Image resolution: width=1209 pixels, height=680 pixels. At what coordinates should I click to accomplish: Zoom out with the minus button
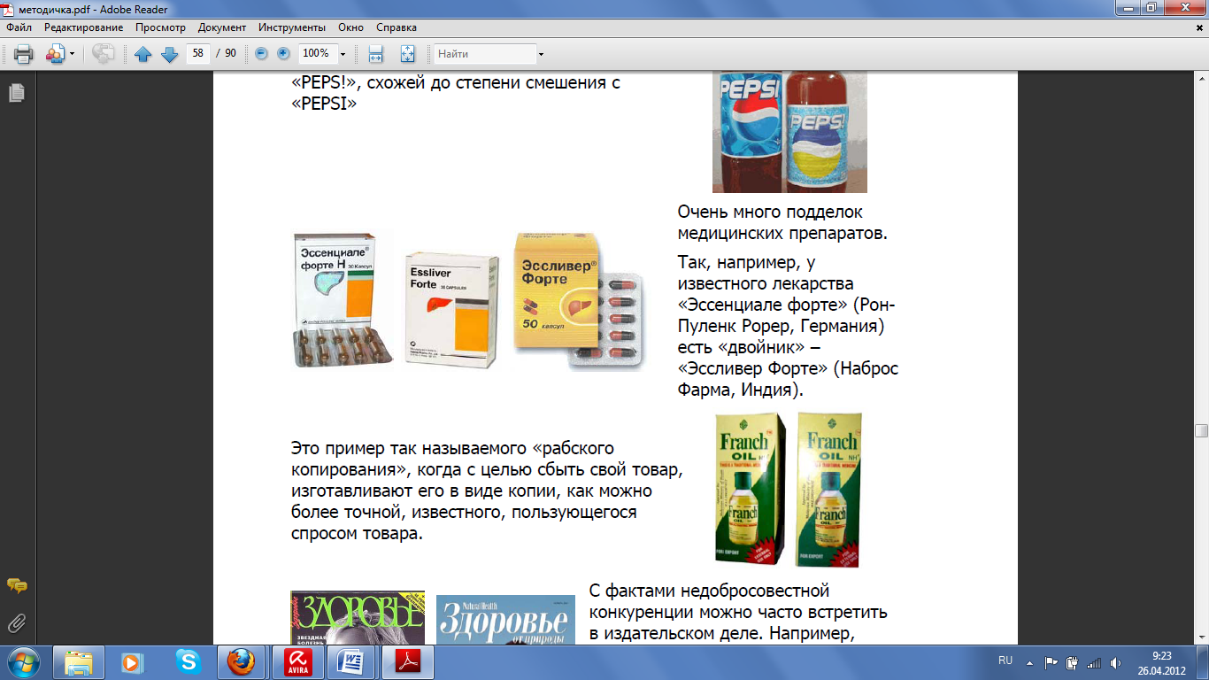pyautogui.click(x=261, y=53)
